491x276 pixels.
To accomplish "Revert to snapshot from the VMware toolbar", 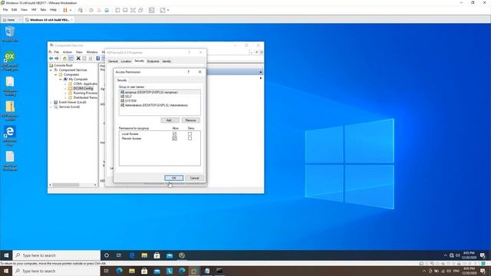I will coord(99,10).
